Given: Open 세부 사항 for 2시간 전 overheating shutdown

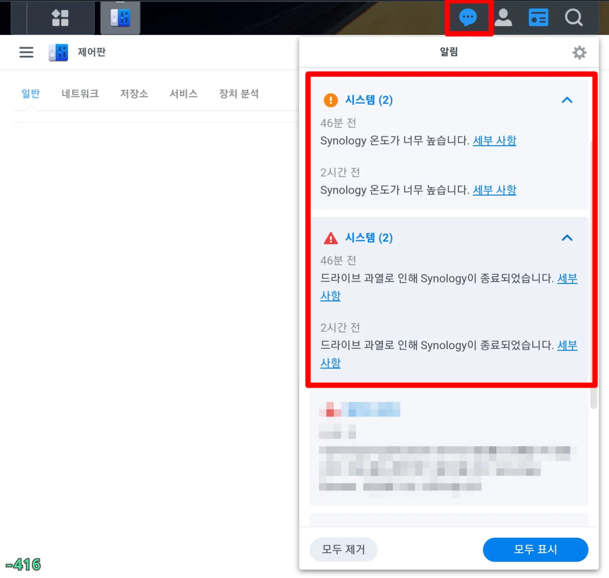Looking at the screenshot, I should 567,345.
